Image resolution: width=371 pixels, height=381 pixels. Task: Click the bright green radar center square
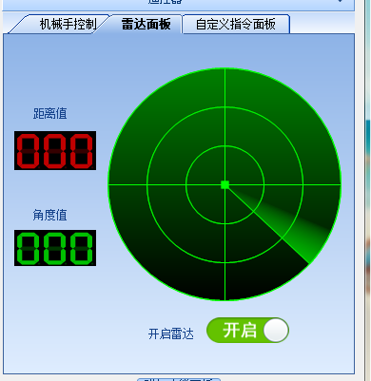[225, 184]
